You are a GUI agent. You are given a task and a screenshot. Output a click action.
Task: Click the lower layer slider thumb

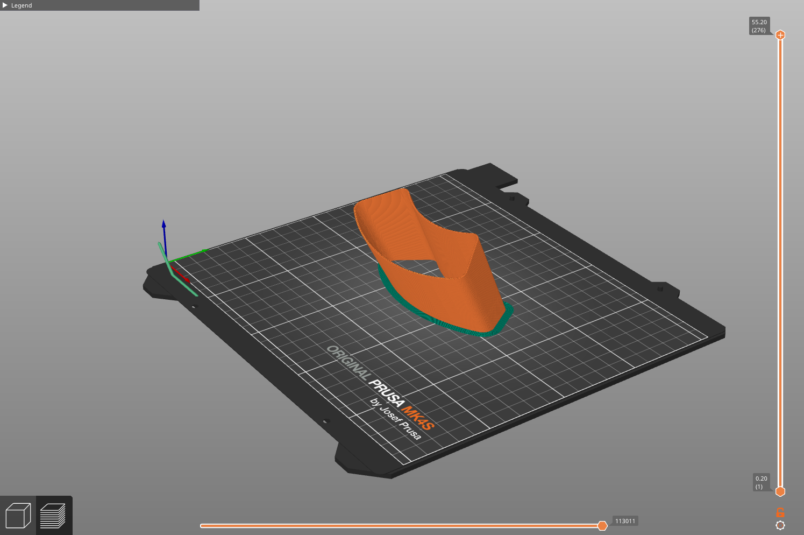point(780,491)
